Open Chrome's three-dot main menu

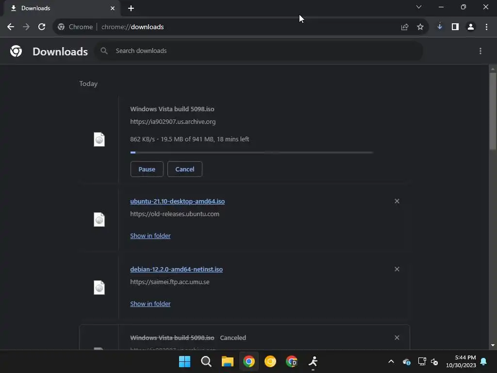[x=486, y=27]
